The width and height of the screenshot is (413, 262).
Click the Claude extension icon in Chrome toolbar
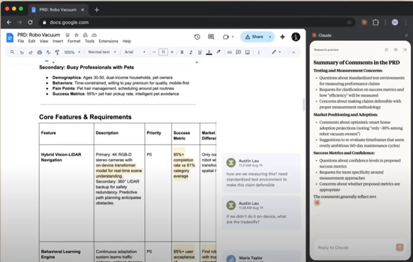pyautogui.click(x=364, y=22)
